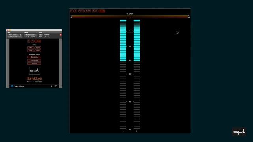Click the red target button in plugin header
Image resolution: width=253 pixels, height=142 pixels.
[60, 35]
